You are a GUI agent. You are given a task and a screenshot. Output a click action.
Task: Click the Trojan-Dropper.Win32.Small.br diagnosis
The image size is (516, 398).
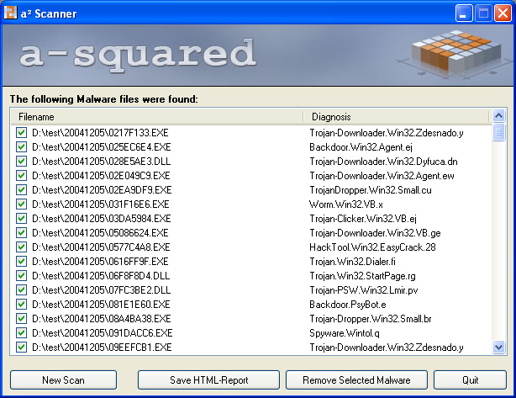click(371, 319)
